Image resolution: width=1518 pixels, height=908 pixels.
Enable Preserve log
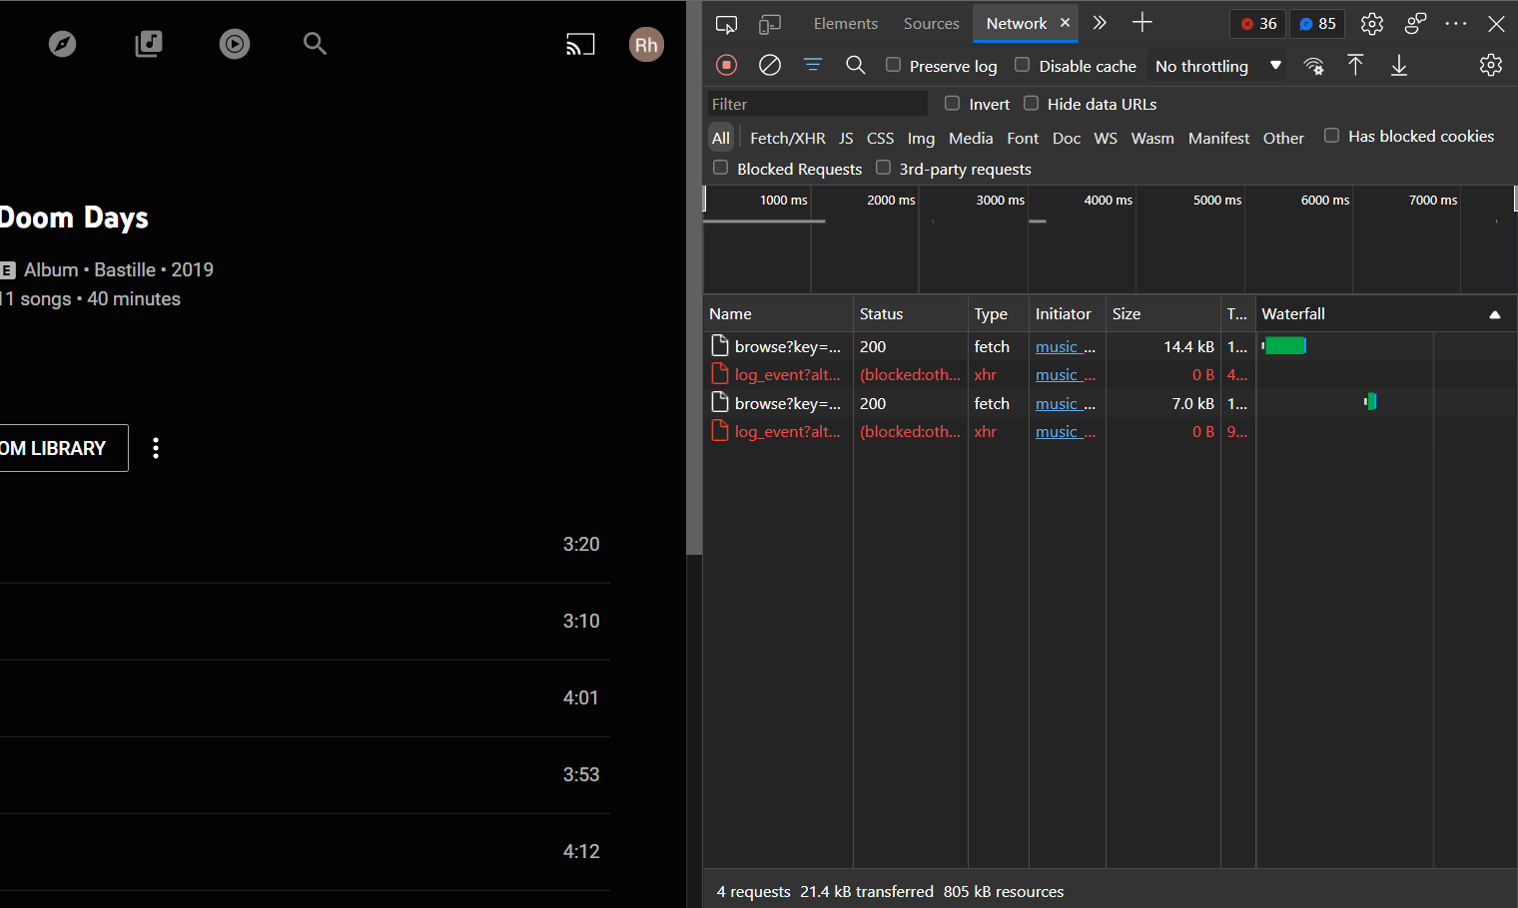tap(892, 65)
